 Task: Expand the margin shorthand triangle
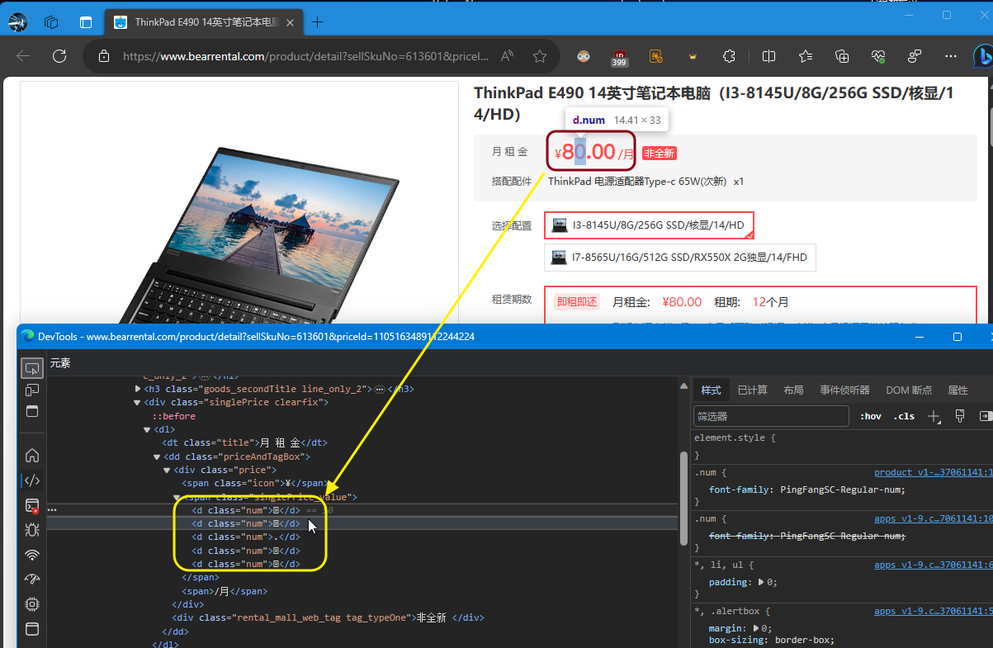[755, 628]
